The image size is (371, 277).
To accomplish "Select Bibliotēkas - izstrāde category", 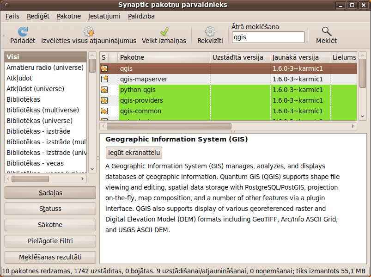I will tap(45, 131).
